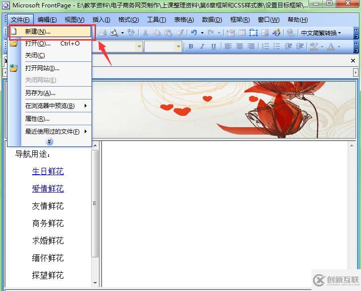This screenshot has height=291, width=361.
Task: Click the Spelling check icon
Action: tap(131, 33)
